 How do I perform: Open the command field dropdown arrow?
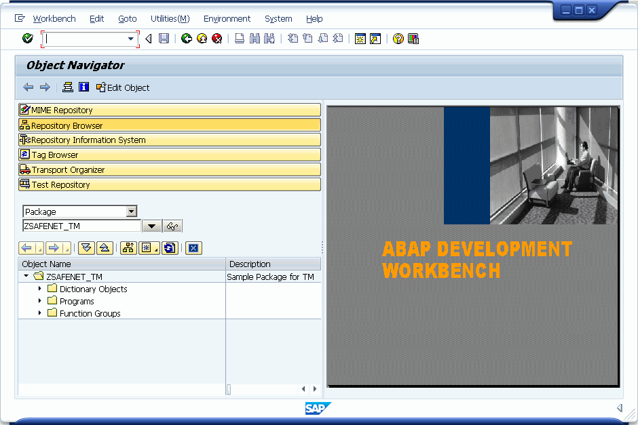(x=130, y=39)
